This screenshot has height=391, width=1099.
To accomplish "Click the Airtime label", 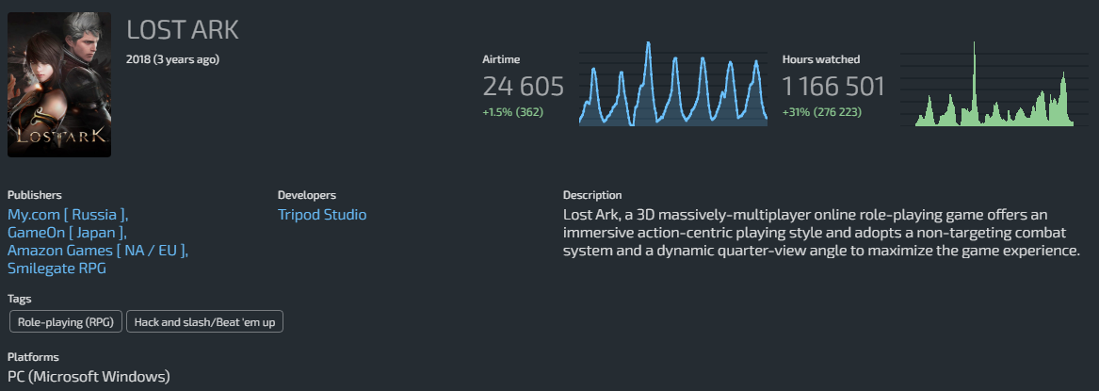I will coord(501,59).
